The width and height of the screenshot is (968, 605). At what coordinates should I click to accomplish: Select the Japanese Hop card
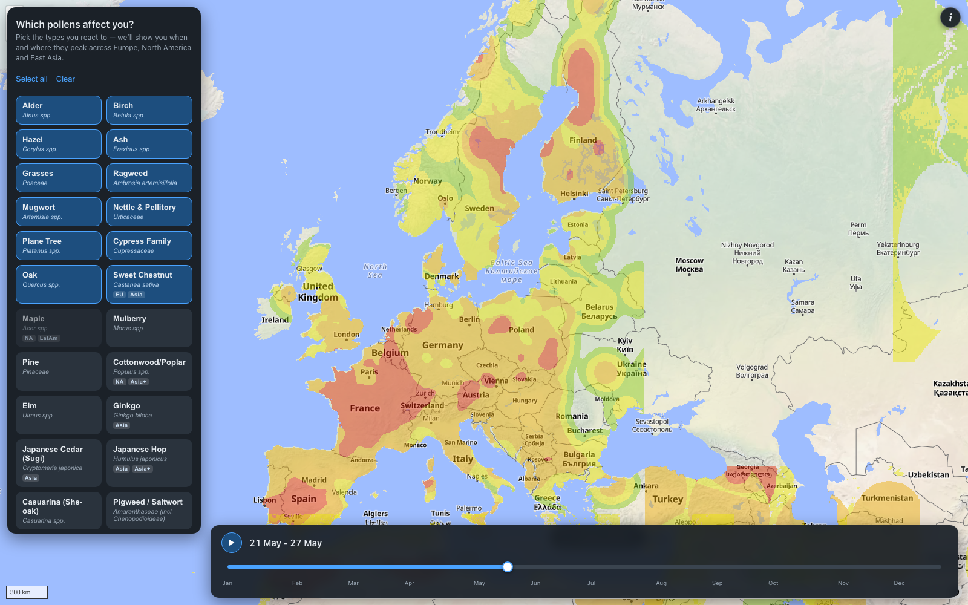(149, 463)
